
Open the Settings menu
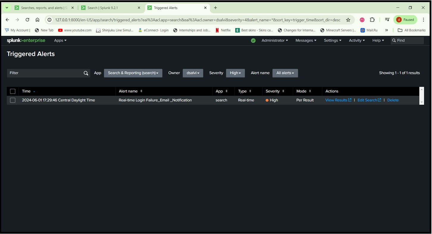pos(332,41)
